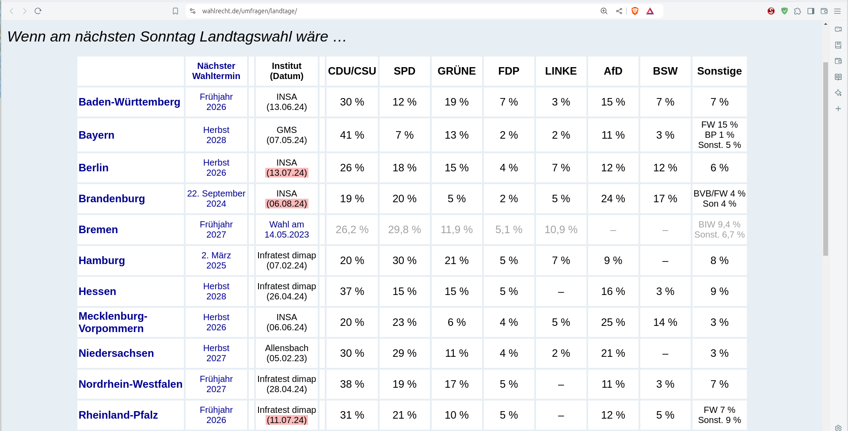Click Nächster Wahltermin header link
The height and width of the screenshot is (431, 848).
click(216, 71)
